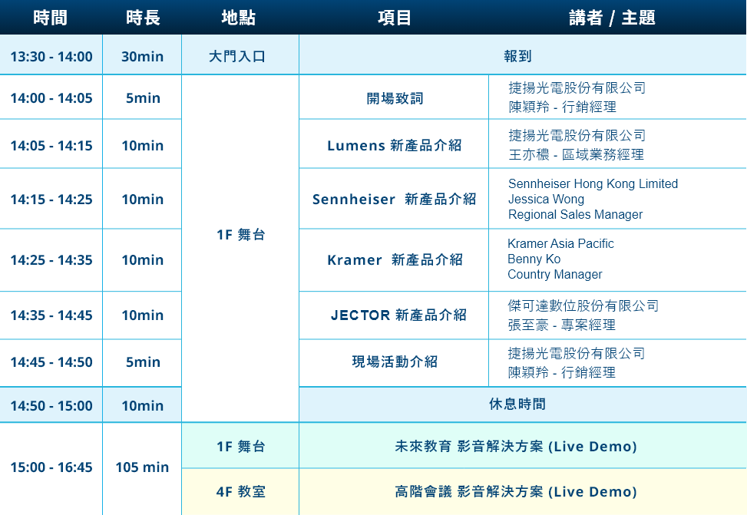
Task: Click the Sennheiser 新產品介紹 item cell
Action: pos(395,199)
